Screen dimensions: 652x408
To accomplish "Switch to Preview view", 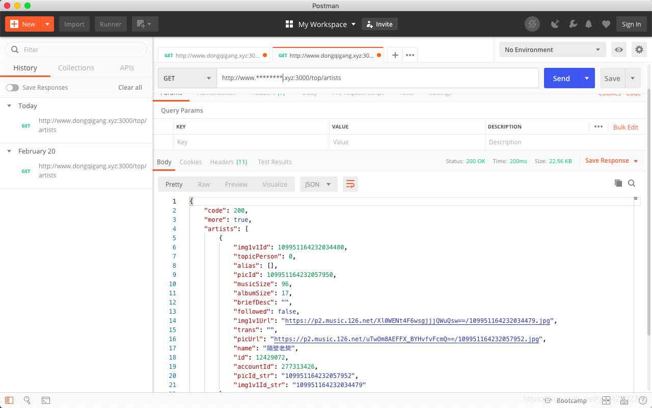I will (236, 184).
